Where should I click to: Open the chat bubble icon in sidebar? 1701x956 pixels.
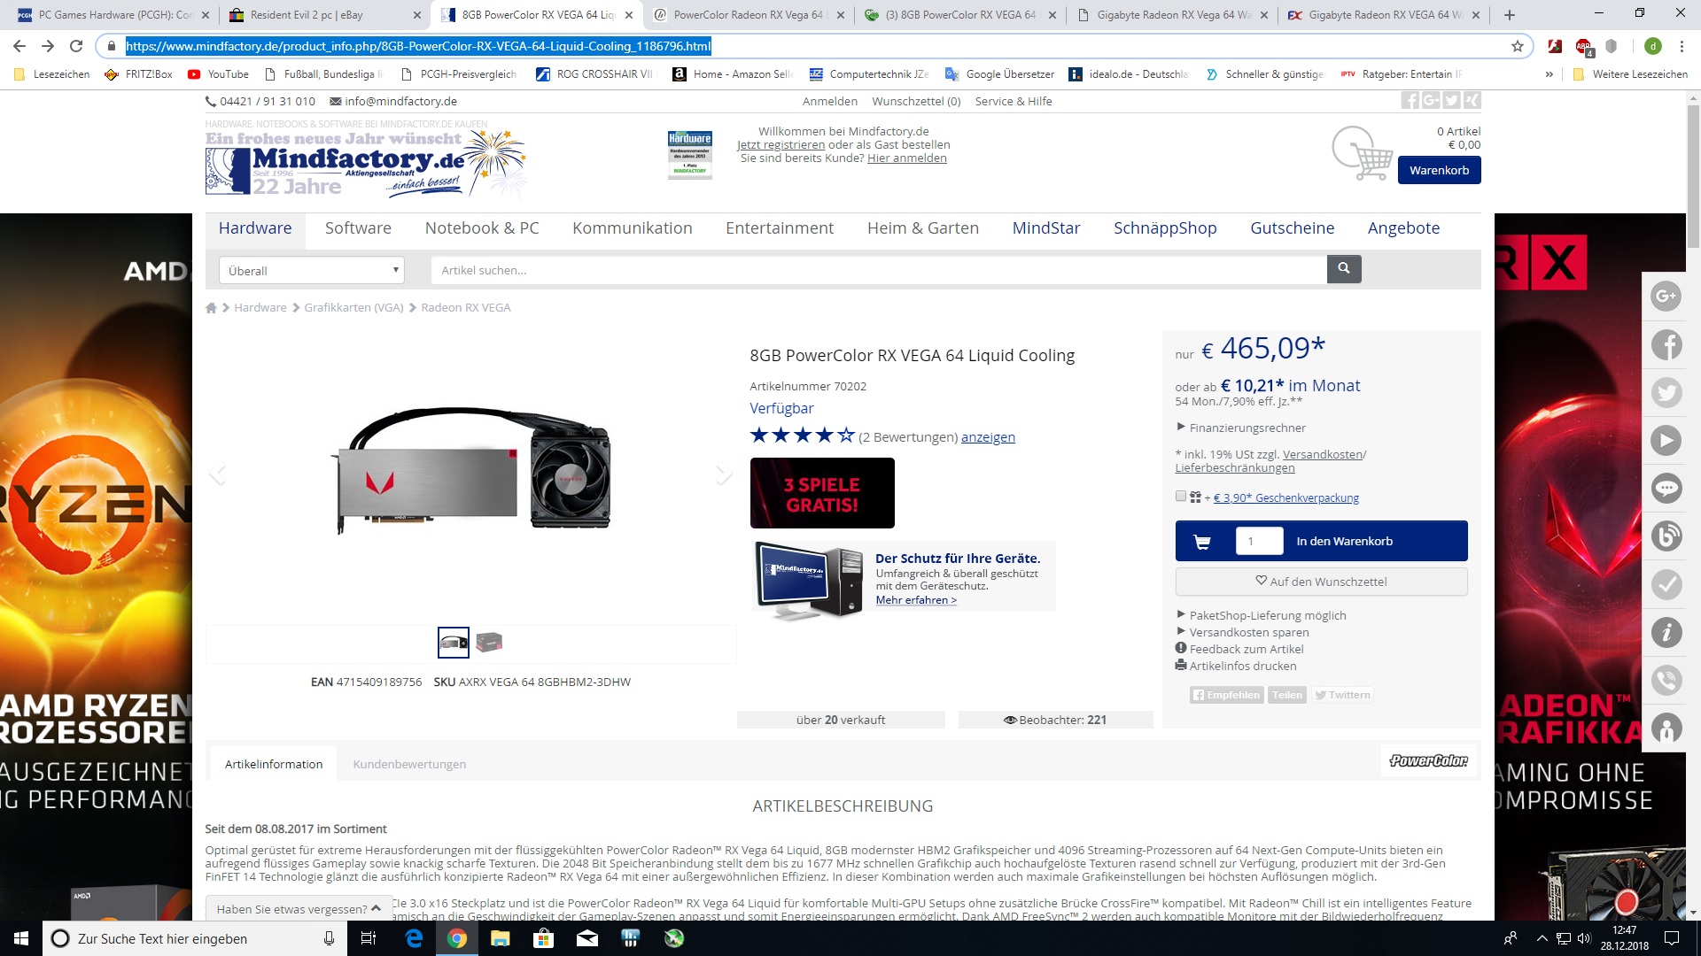click(1666, 488)
